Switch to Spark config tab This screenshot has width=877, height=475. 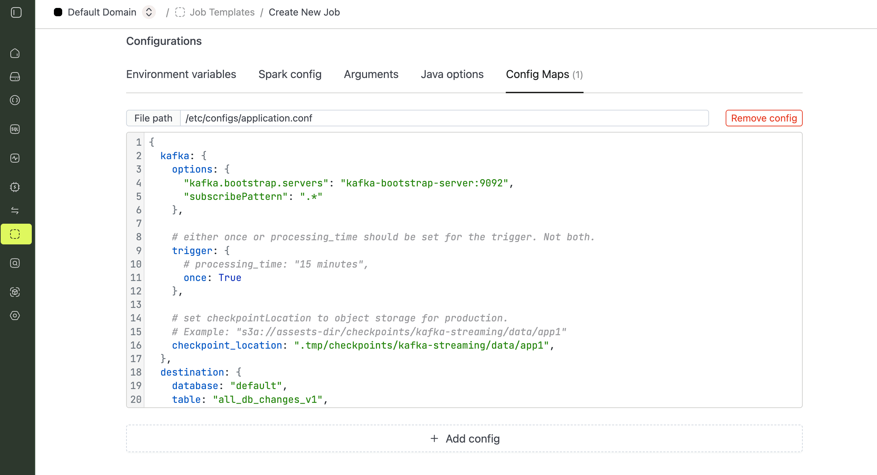(290, 74)
